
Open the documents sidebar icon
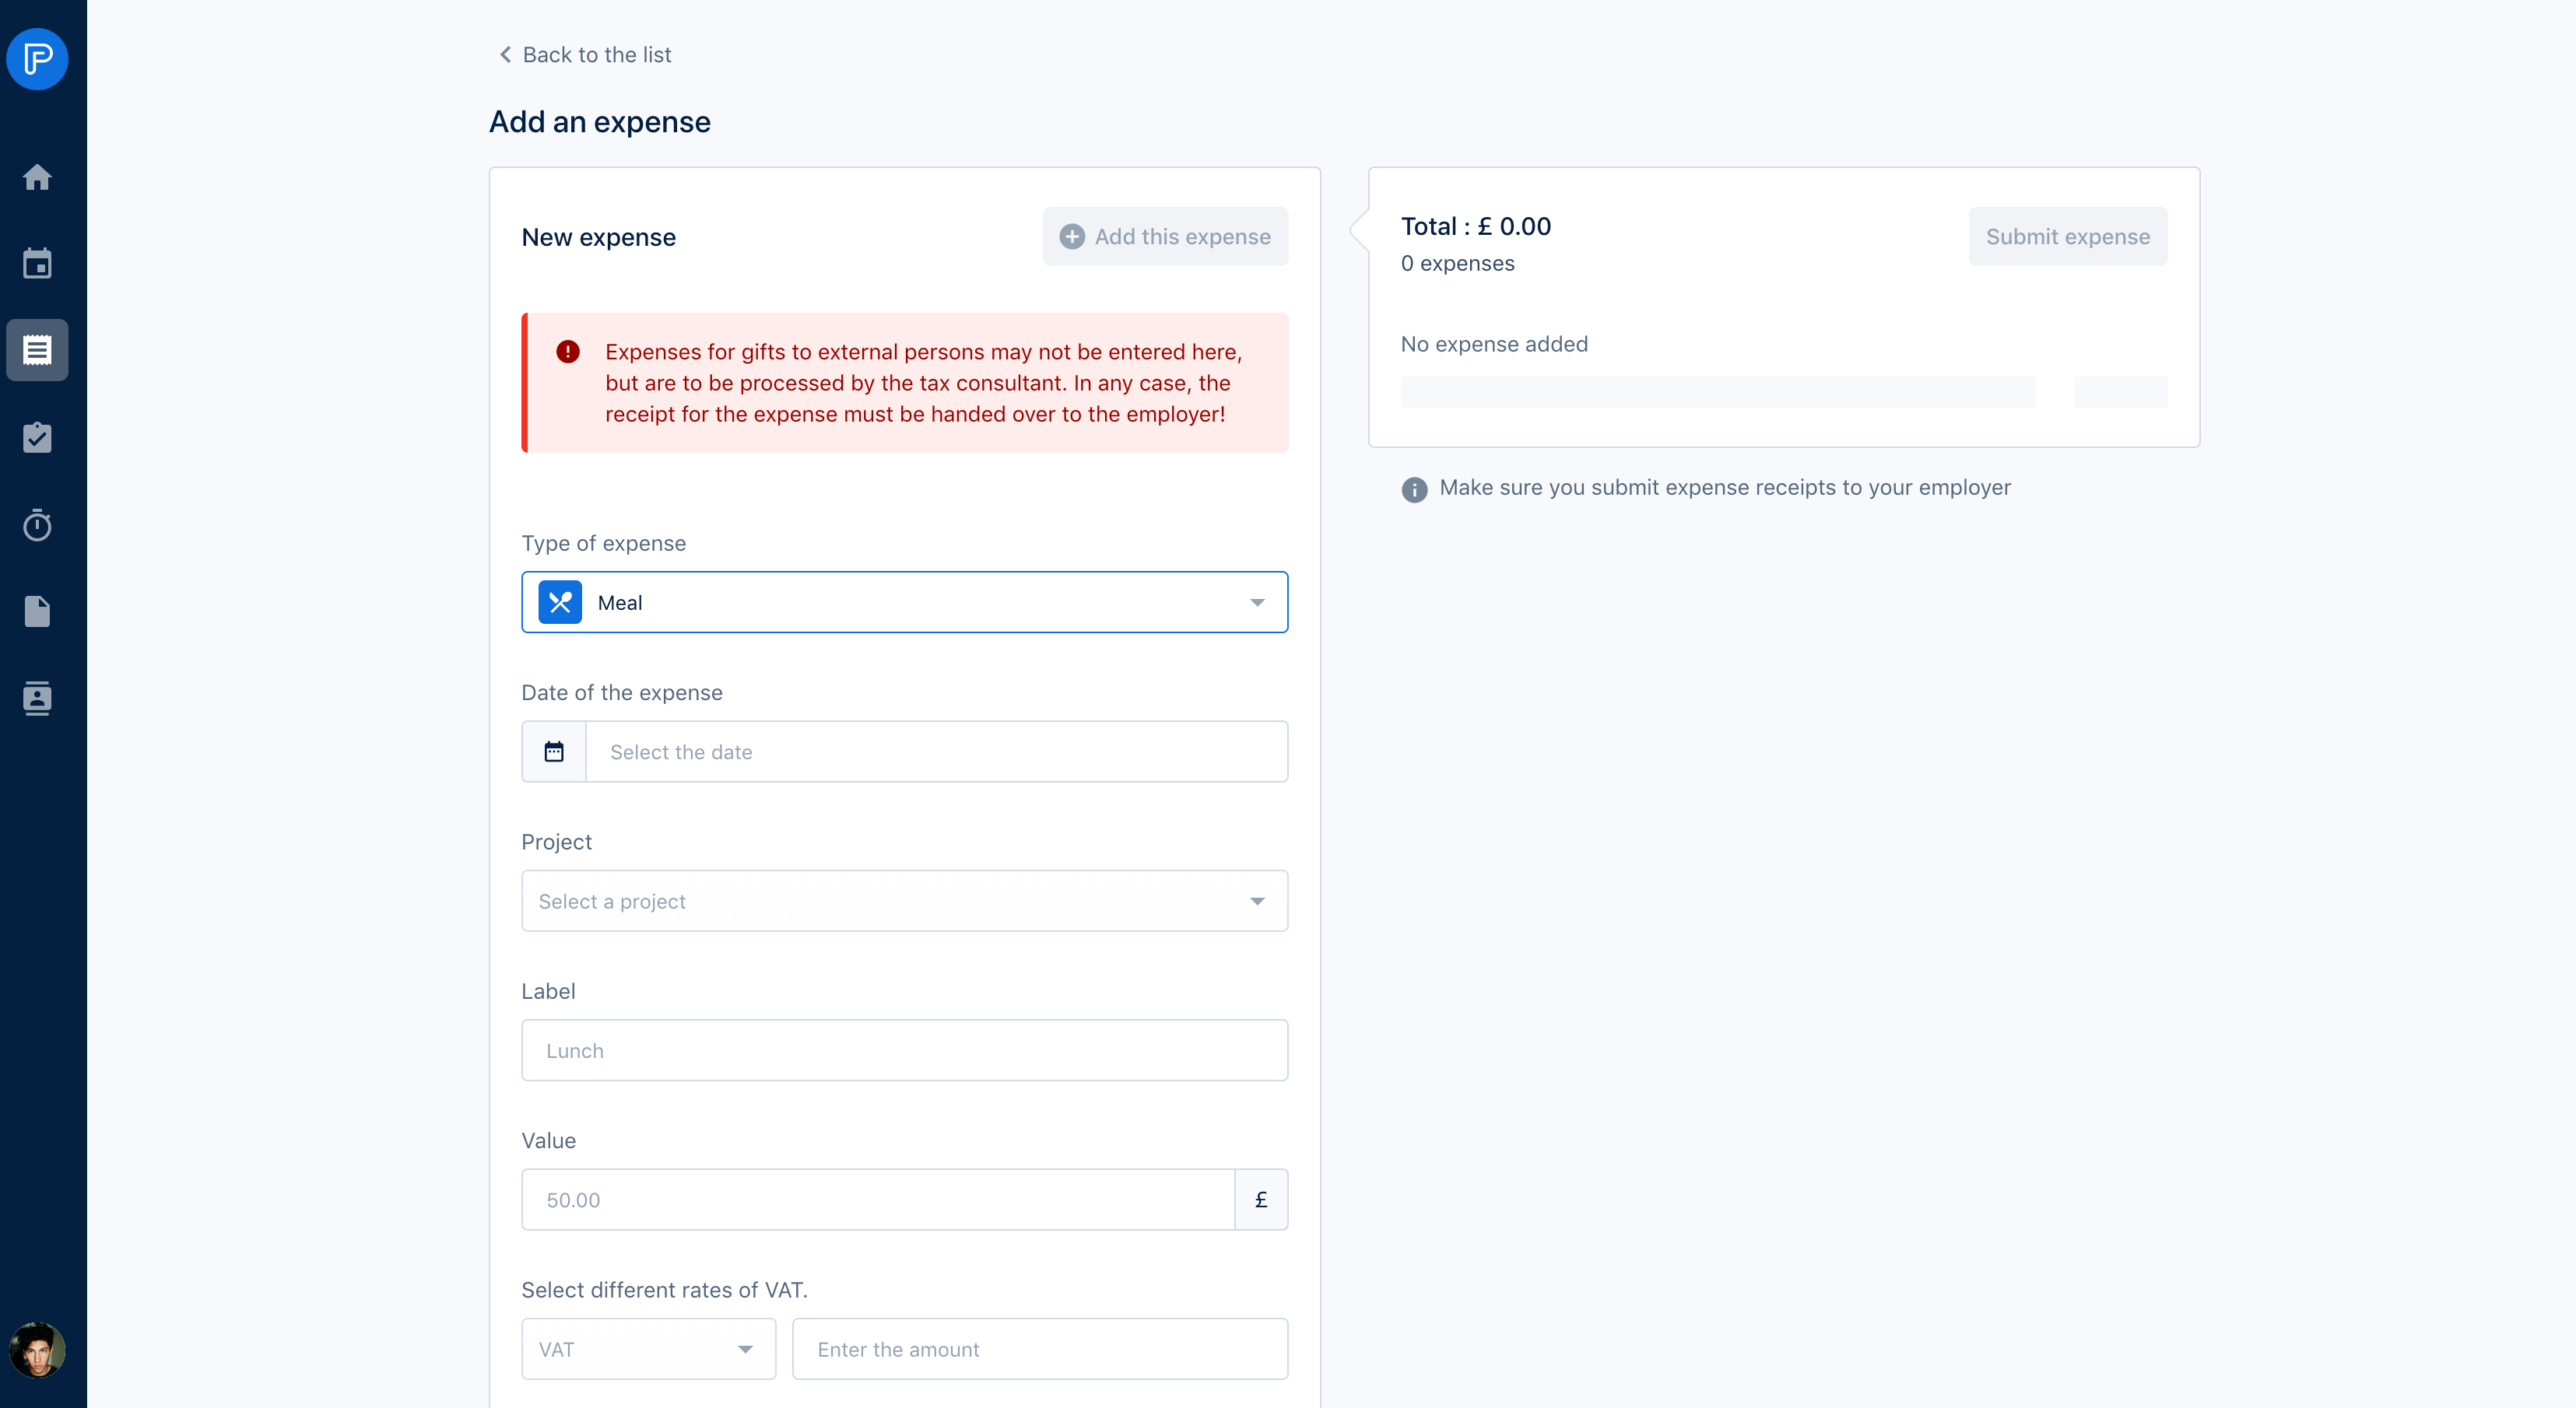[x=37, y=611]
